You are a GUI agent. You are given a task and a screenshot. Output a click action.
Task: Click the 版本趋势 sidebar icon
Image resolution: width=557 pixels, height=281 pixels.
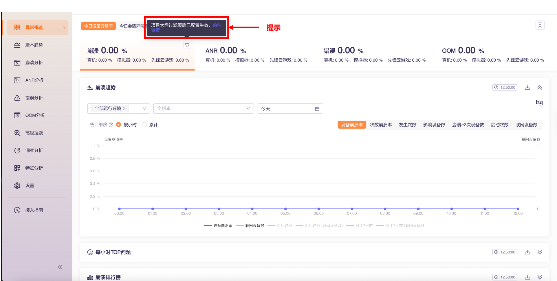pyautogui.click(x=17, y=45)
